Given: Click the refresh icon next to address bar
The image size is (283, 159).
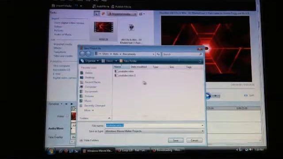Looking at the screenshot, I should pyautogui.click(x=158, y=54).
